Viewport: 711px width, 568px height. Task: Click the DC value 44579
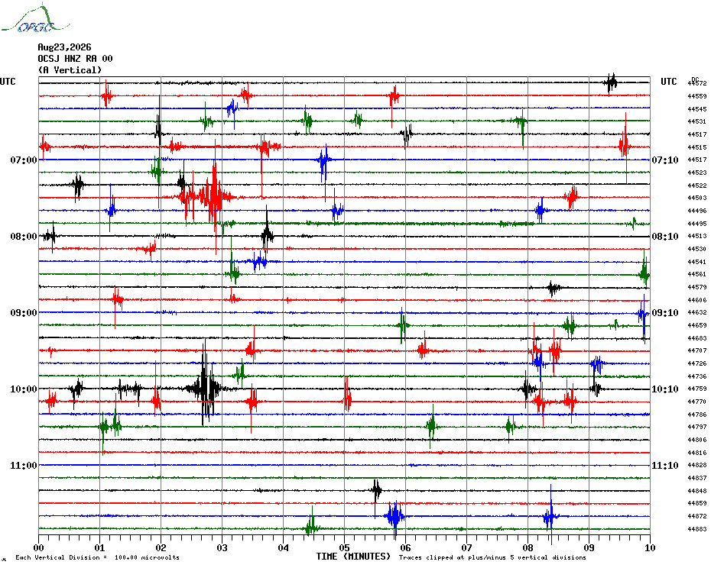(697, 287)
